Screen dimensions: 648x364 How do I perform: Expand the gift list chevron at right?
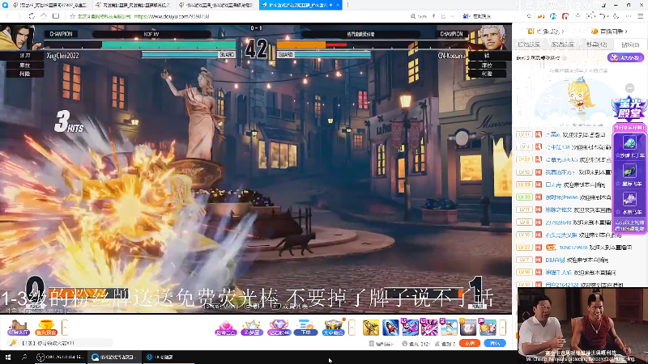(502, 328)
